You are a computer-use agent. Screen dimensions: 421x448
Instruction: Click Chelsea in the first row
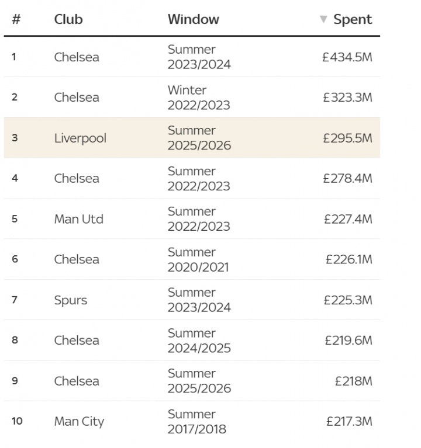click(77, 57)
